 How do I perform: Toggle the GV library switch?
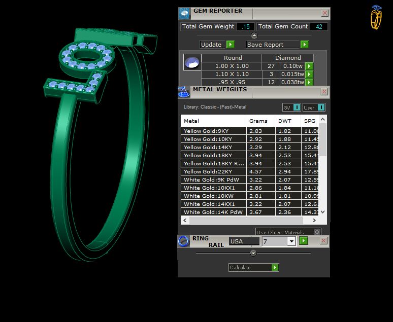(297, 108)
